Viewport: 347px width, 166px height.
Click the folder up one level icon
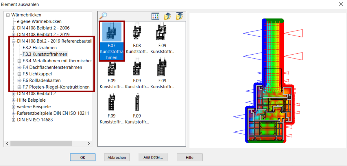point(167,16)
